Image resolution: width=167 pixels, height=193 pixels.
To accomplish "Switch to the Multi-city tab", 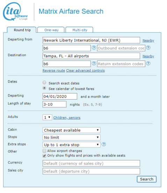I will pos(79,30).
